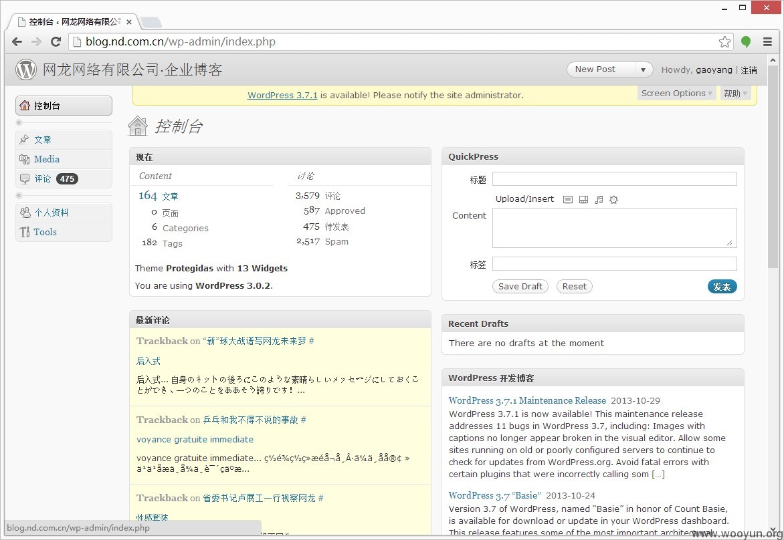Click the Add Media star icon
The width and height of the screenshot is (784, 540).
[613, 200]
